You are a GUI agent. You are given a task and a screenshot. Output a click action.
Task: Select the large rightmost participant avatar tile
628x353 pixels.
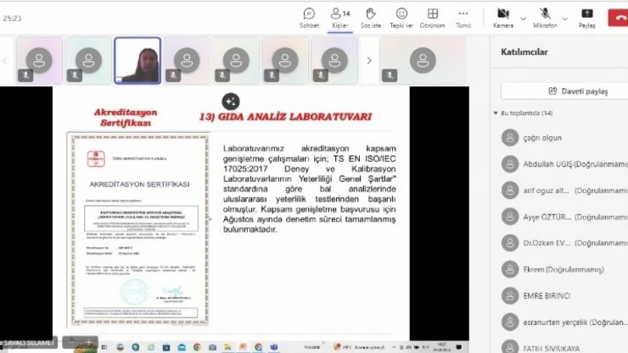(423, 61)
